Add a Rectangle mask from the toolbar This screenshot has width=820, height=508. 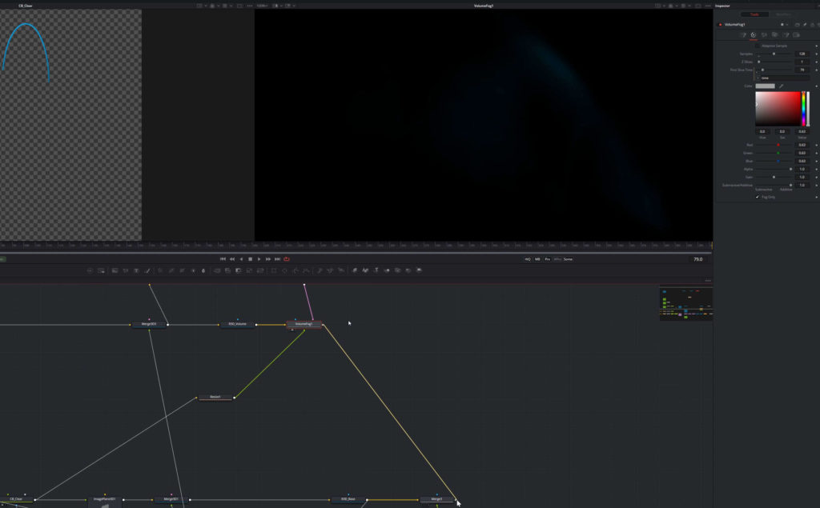[x=274, y=270]
